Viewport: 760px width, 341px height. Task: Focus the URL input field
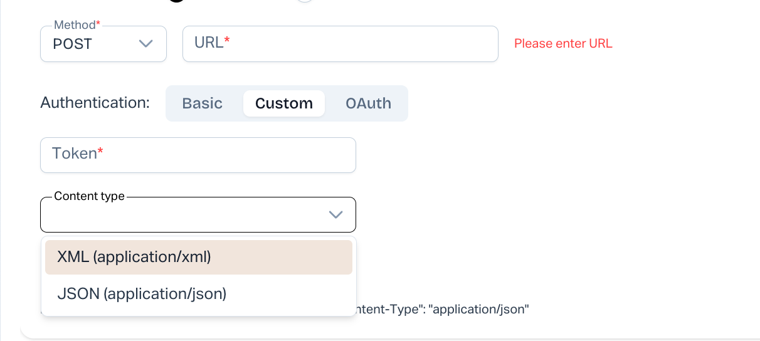[351, 44]
